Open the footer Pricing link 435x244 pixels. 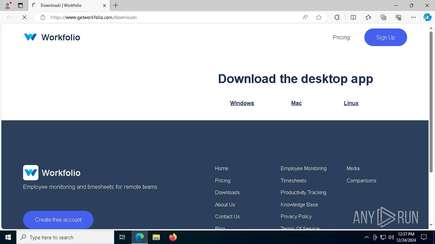[223, 181]
